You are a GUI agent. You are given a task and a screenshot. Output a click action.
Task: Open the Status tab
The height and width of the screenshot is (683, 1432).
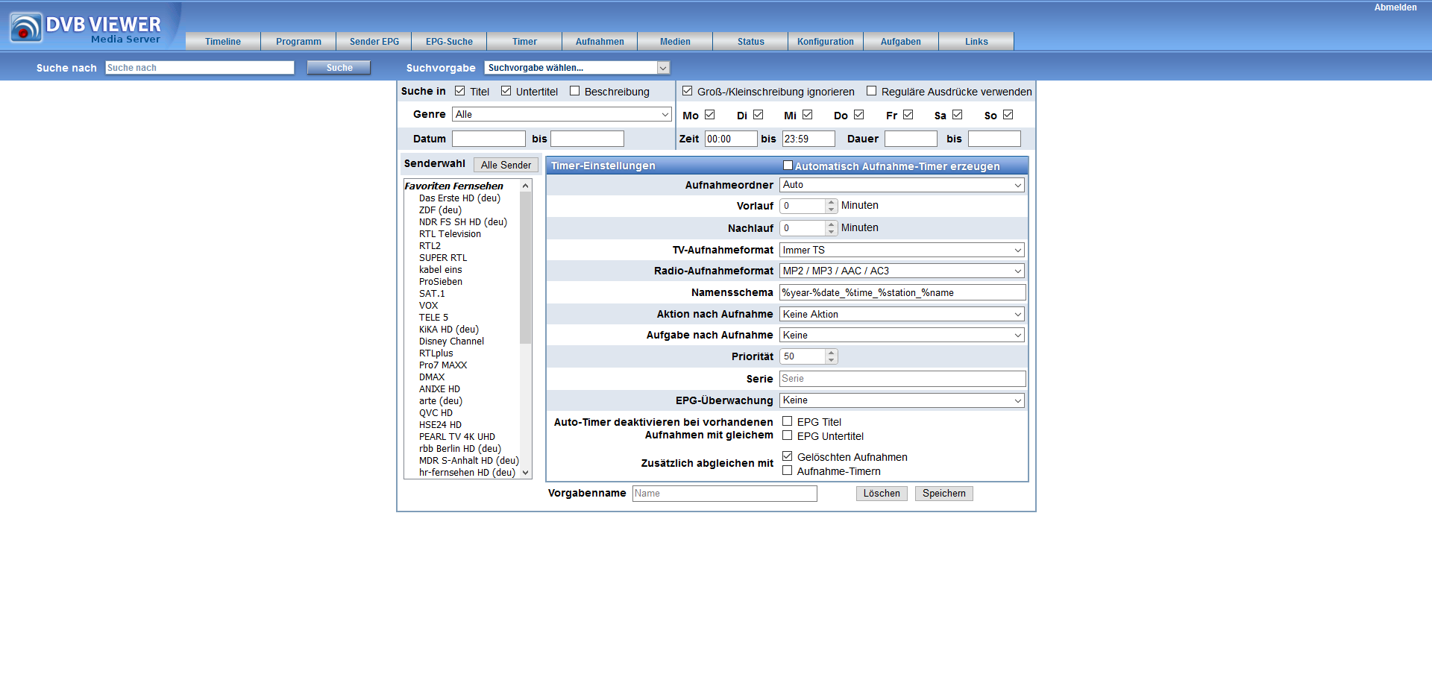coord(750,42)
